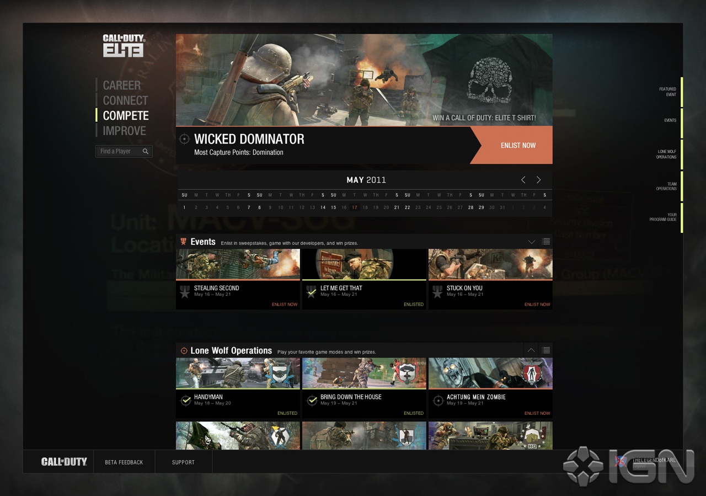706x496 pixels.
Task: Click Enlisted status on Handyman card
Action: (287, 413)
